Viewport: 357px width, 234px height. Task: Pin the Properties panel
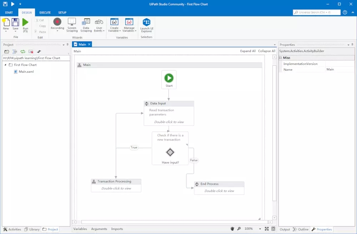tap(352, 44)
